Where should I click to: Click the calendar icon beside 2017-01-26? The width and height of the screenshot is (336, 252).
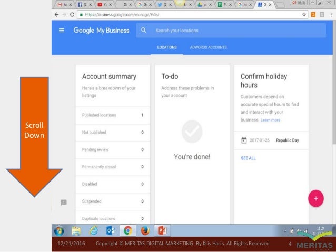[244, 140]
